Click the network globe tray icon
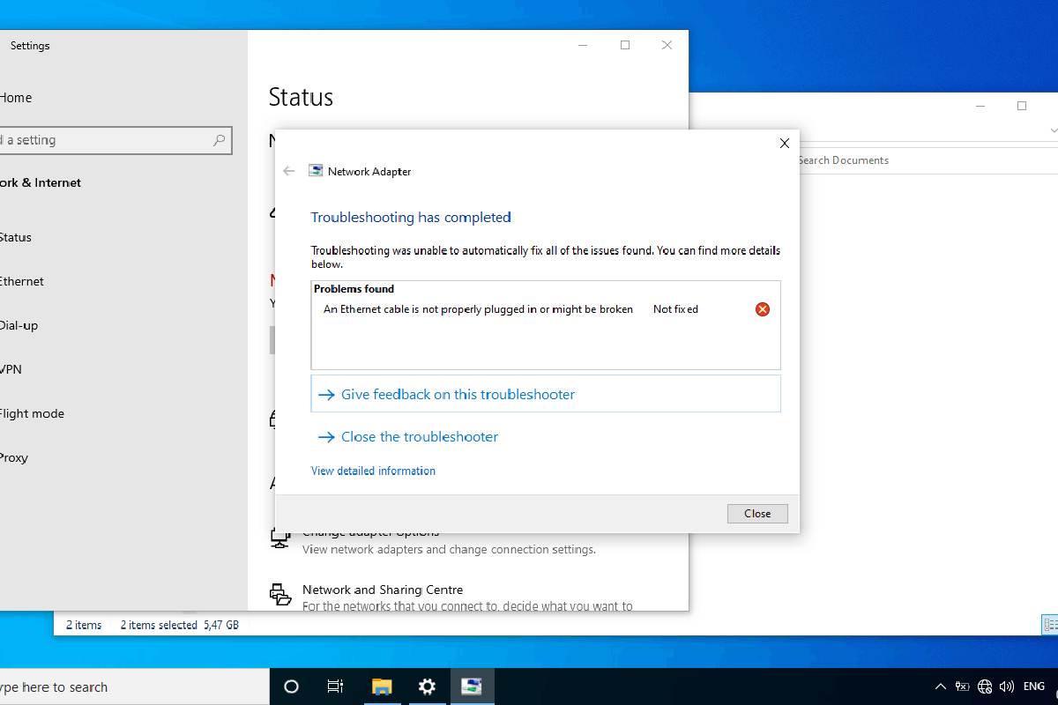This screenshot has width=1058, height=705. click(985, 686)
